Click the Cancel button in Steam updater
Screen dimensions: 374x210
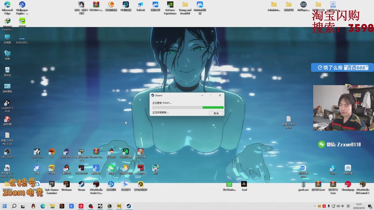[216, 113]
